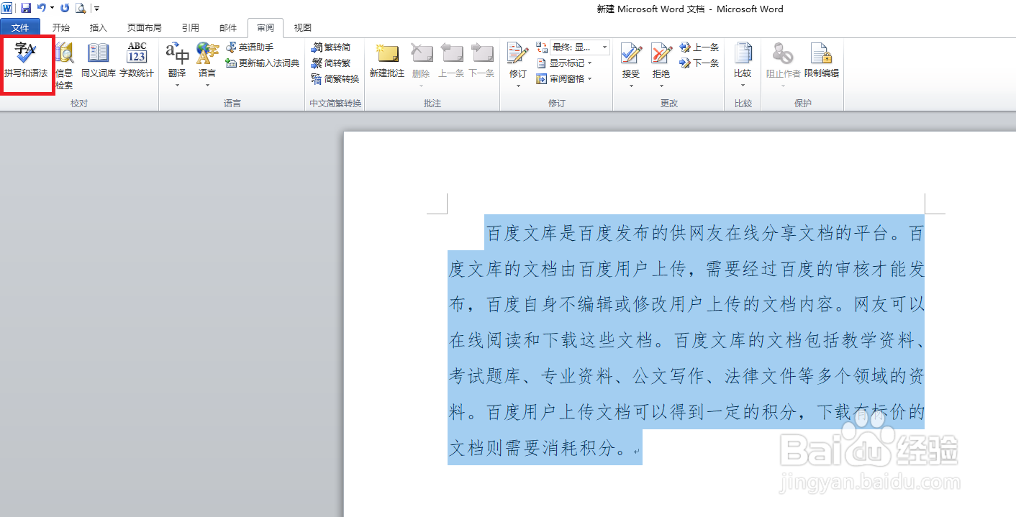Viewport: 1016px width, 517px height.
Task: Click the 拼写和语法 spelling check icon
Action: click(26, 53)
